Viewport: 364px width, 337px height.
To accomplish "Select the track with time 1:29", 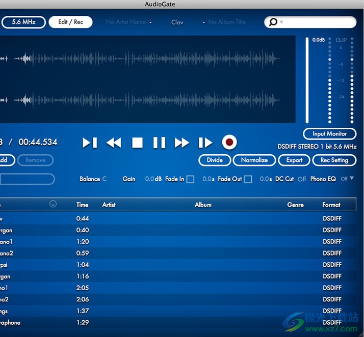I will coord(178,322).
